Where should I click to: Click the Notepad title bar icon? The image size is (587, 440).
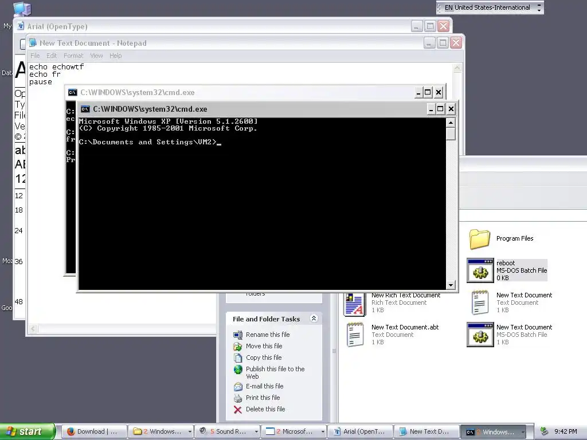(33, 42)
